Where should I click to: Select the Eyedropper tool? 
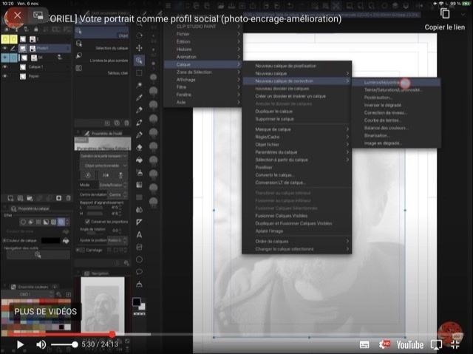pos(139,97)
